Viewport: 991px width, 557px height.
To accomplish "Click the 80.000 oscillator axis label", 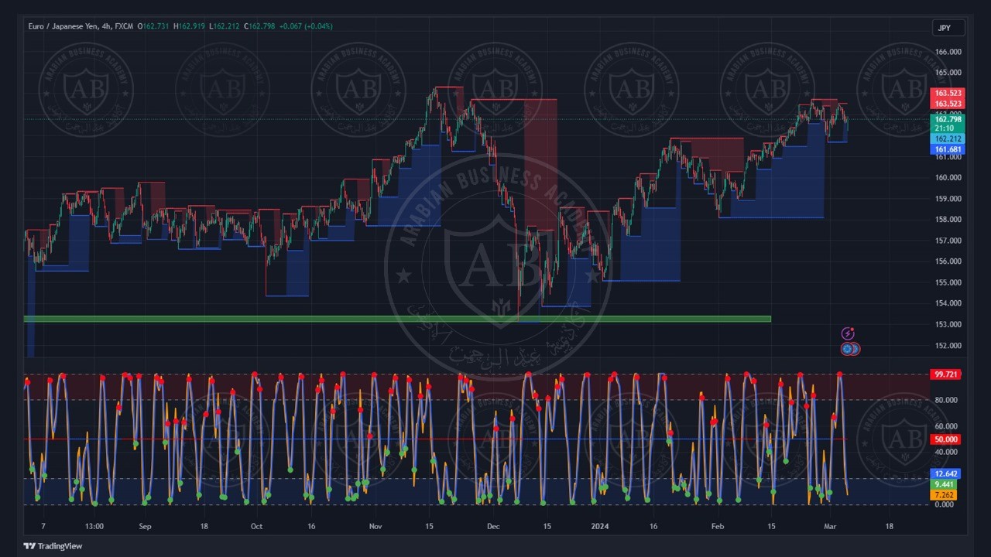I will point(945,400).
